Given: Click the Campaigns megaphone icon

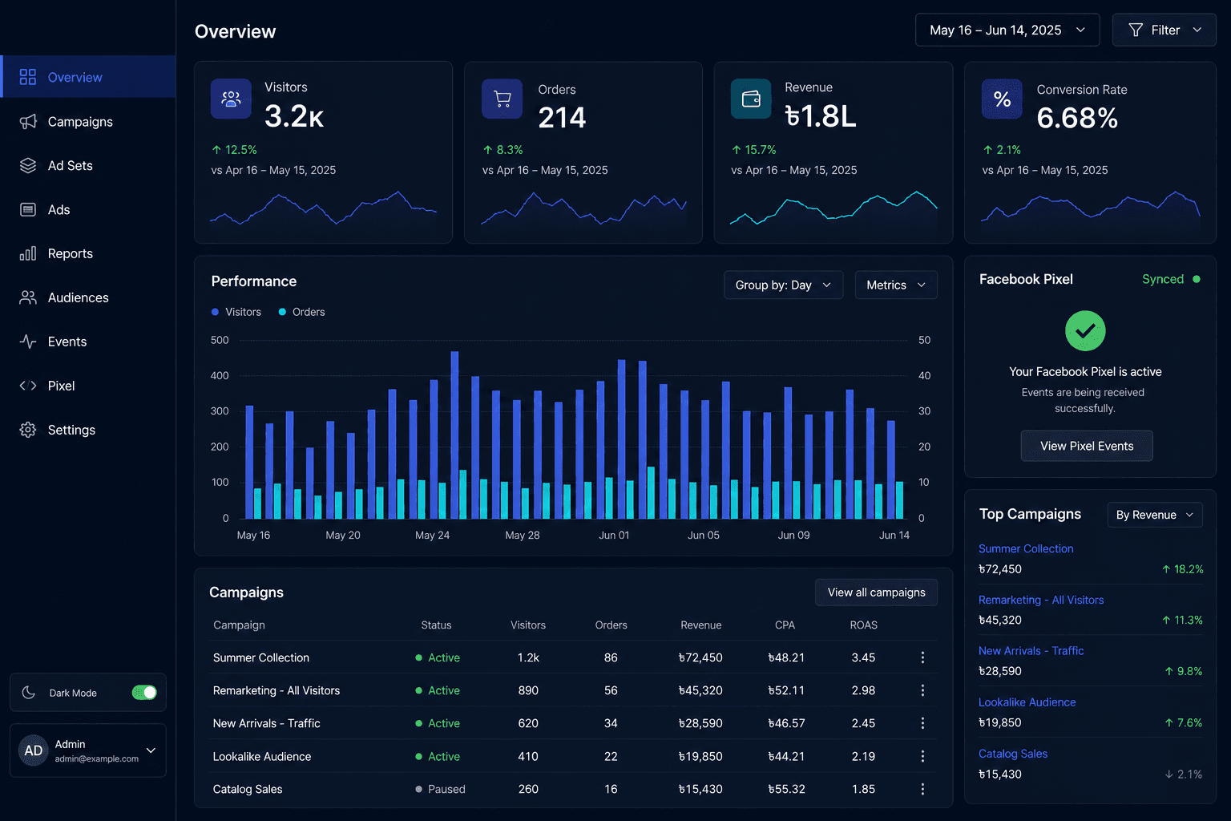Looking at the screenshot, I should pos(28,121).
